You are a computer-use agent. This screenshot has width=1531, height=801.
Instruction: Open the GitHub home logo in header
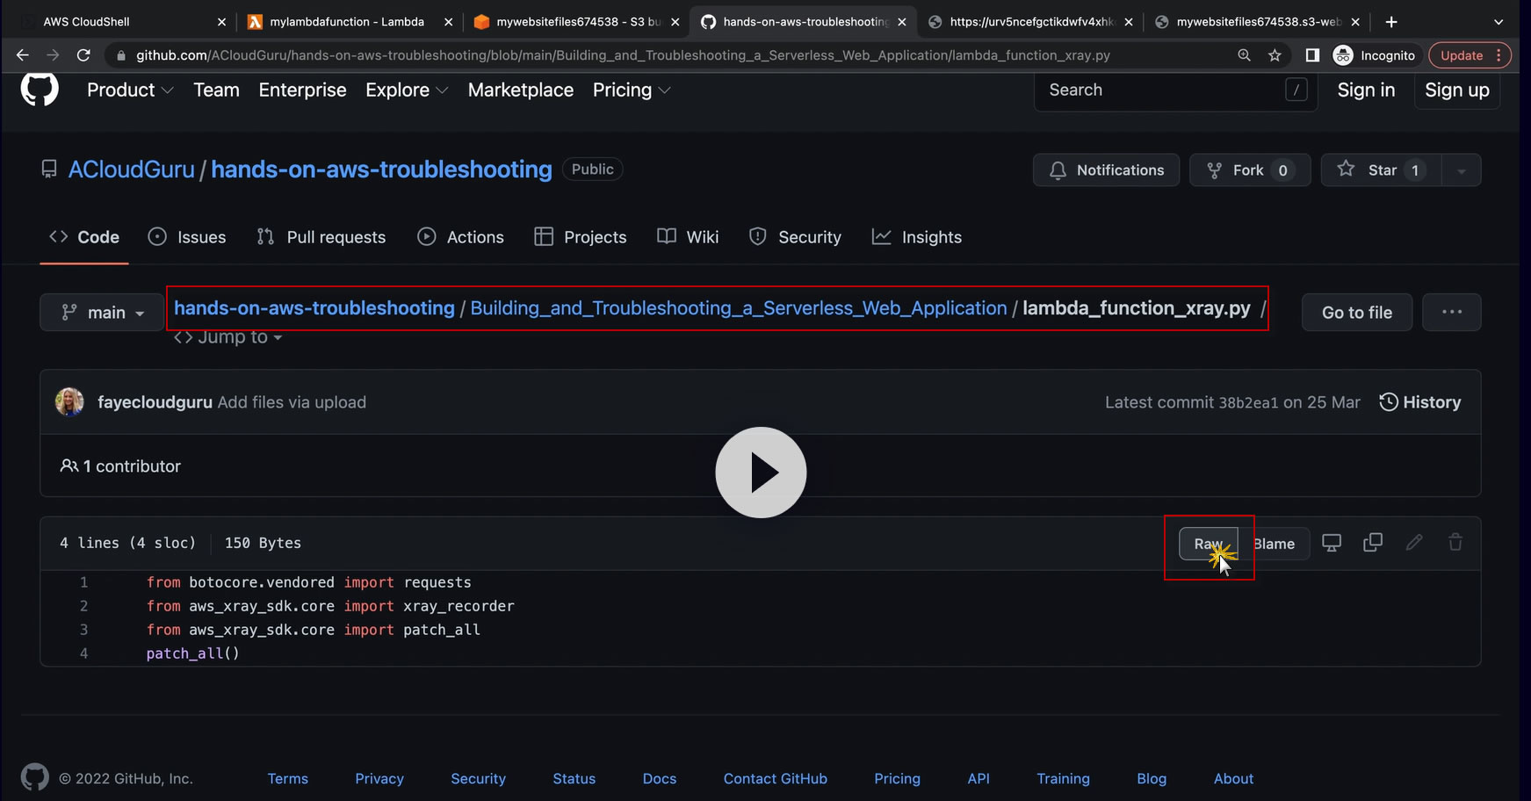(40, 89)
